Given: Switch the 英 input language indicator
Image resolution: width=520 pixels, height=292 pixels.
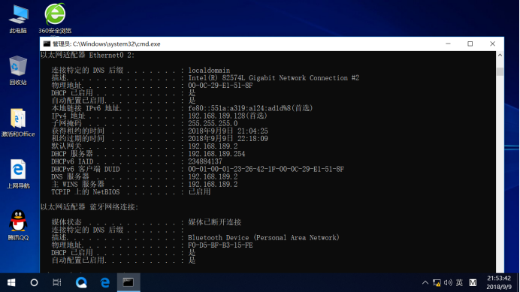Looking at the screenshot, I should [459, 283].
